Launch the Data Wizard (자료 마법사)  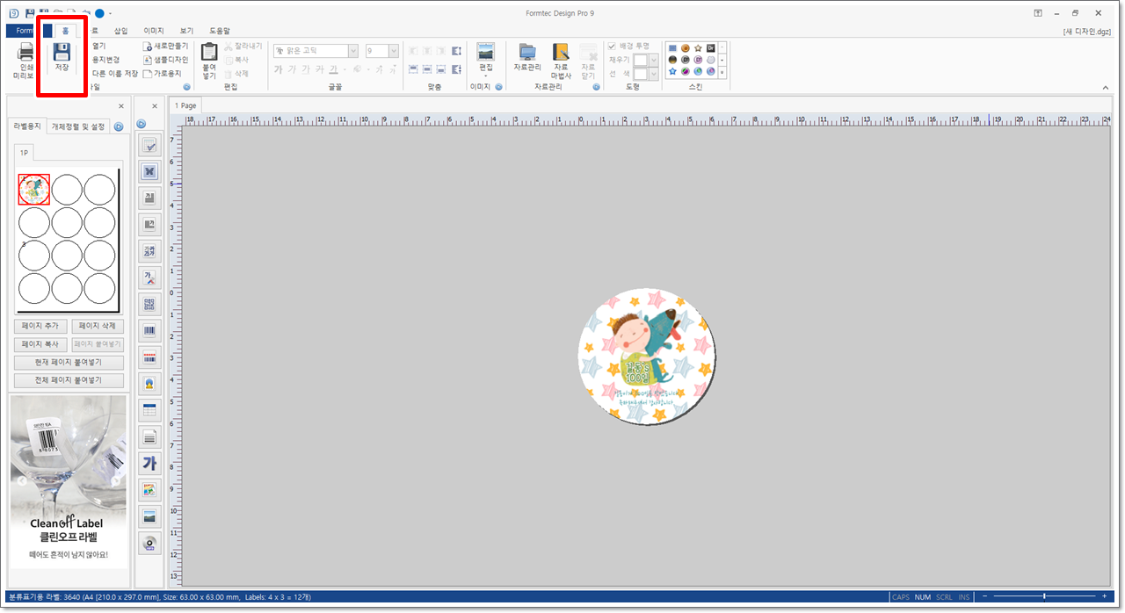(x=561, y=61)
